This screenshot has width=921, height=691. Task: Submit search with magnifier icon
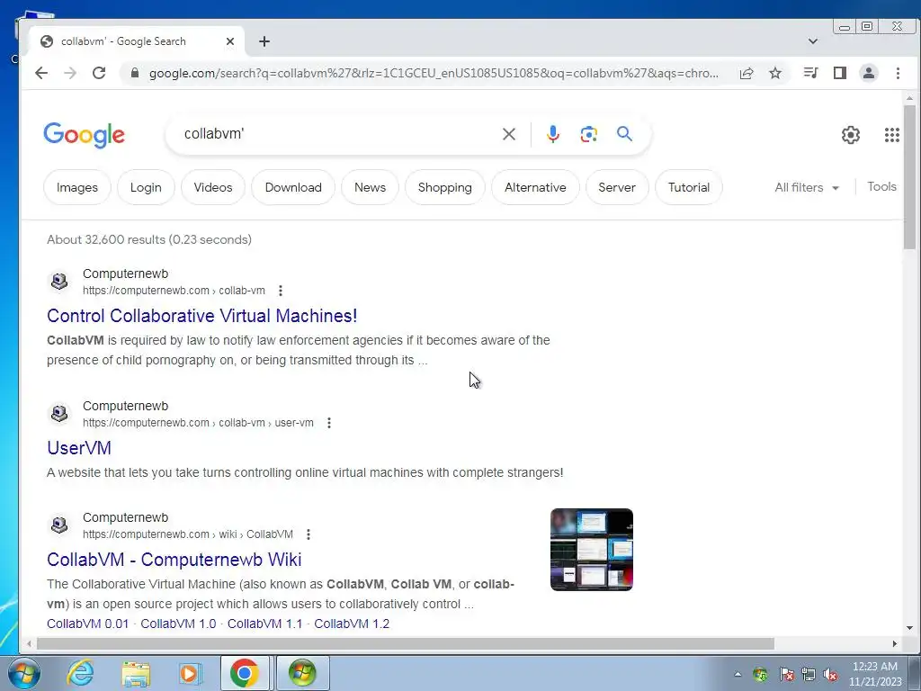(x=624, y=134)
